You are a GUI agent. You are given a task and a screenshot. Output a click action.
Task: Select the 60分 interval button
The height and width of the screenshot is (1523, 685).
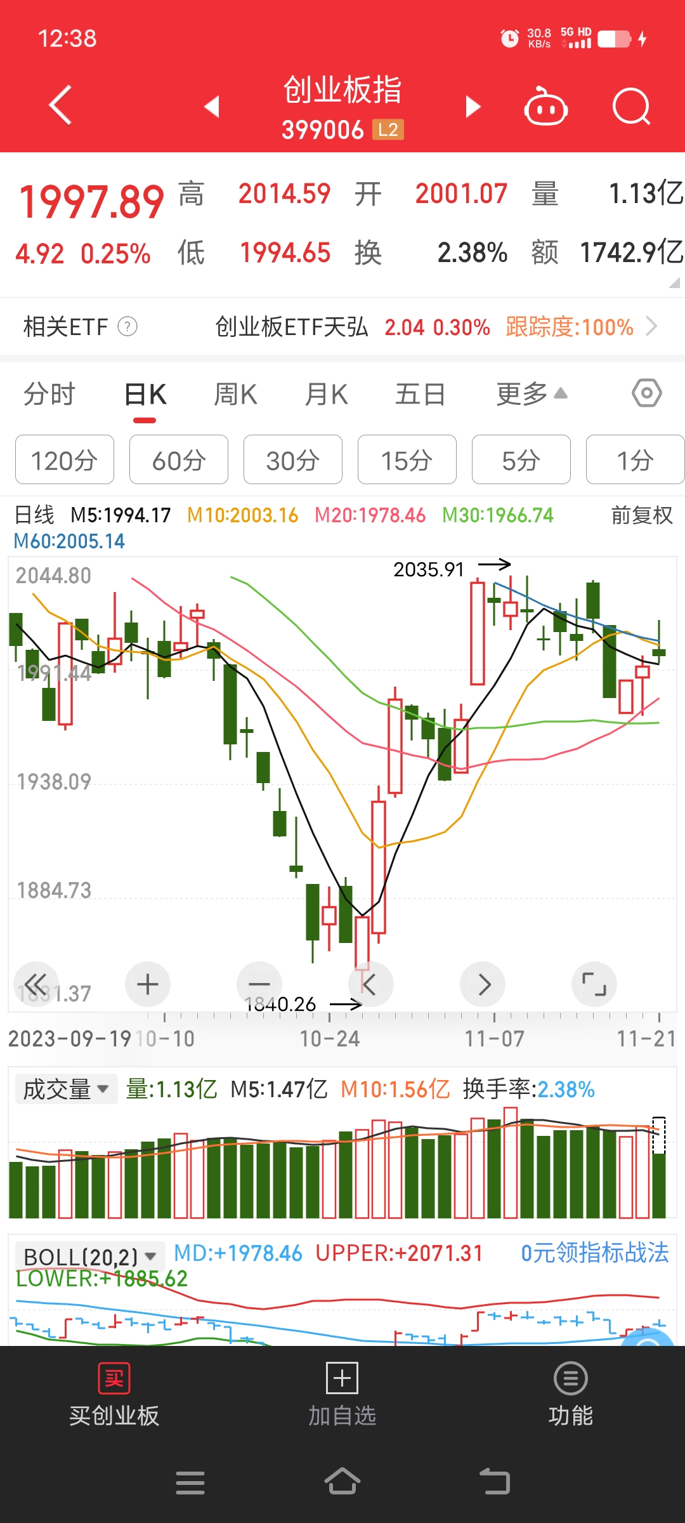(x=179, y=459)
